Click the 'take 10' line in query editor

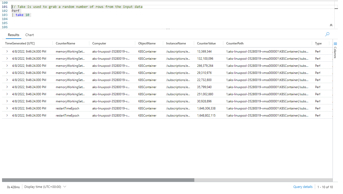pyautogui.click(x=22, y=15)
